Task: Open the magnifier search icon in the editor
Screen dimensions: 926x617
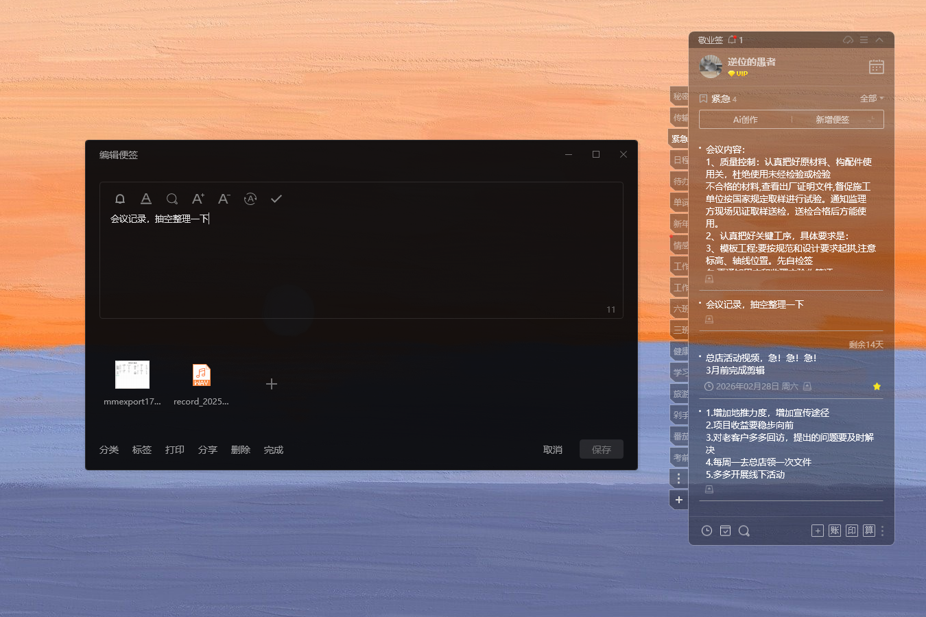Action: [x=172, y=199]
